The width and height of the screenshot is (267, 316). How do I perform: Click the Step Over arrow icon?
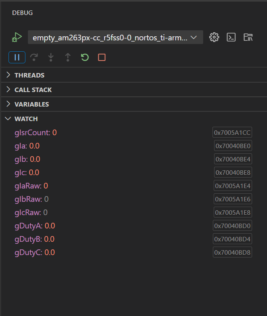click(x=34, y=57)
